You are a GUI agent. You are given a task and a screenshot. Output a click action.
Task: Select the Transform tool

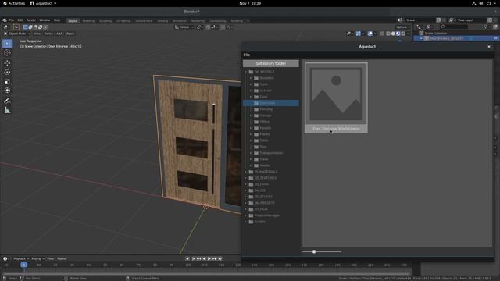point(7,91)
